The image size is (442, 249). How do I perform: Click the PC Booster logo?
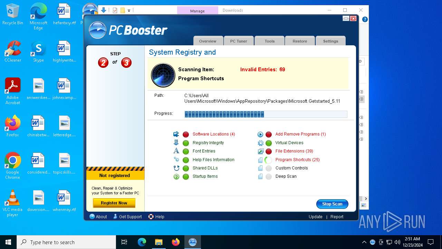[x=128, y=30]
